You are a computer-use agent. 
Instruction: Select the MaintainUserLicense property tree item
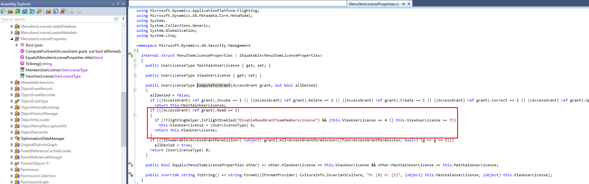57,70
